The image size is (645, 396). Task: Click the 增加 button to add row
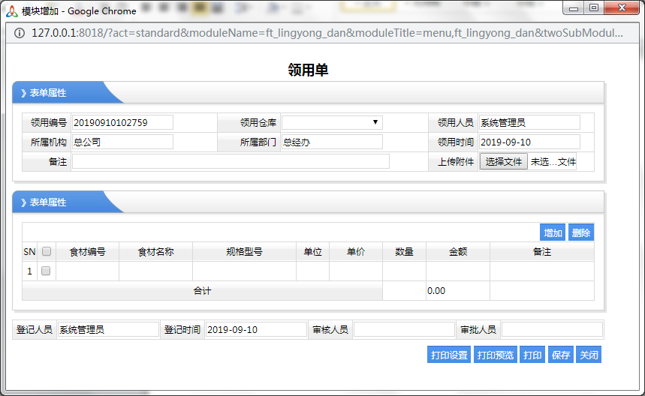(553, 233)
